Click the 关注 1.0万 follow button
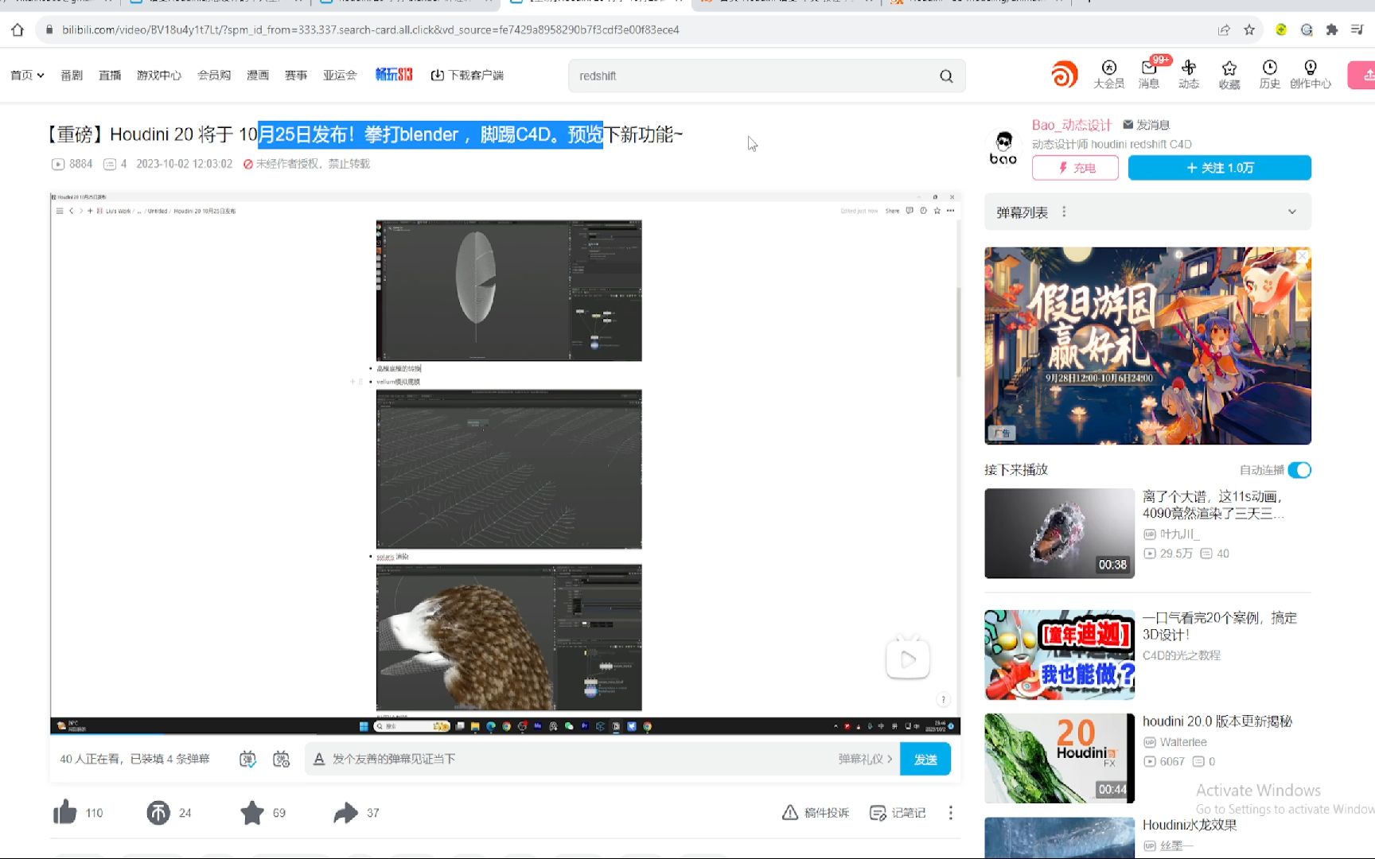 (1218, 168)
